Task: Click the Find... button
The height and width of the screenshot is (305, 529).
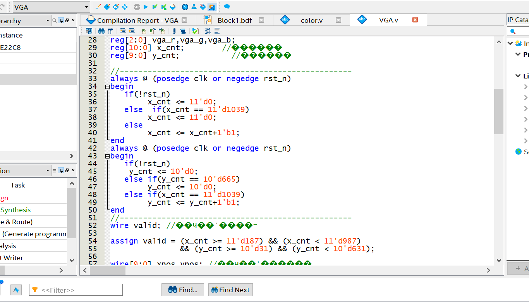Action: [x=183, y=290]
